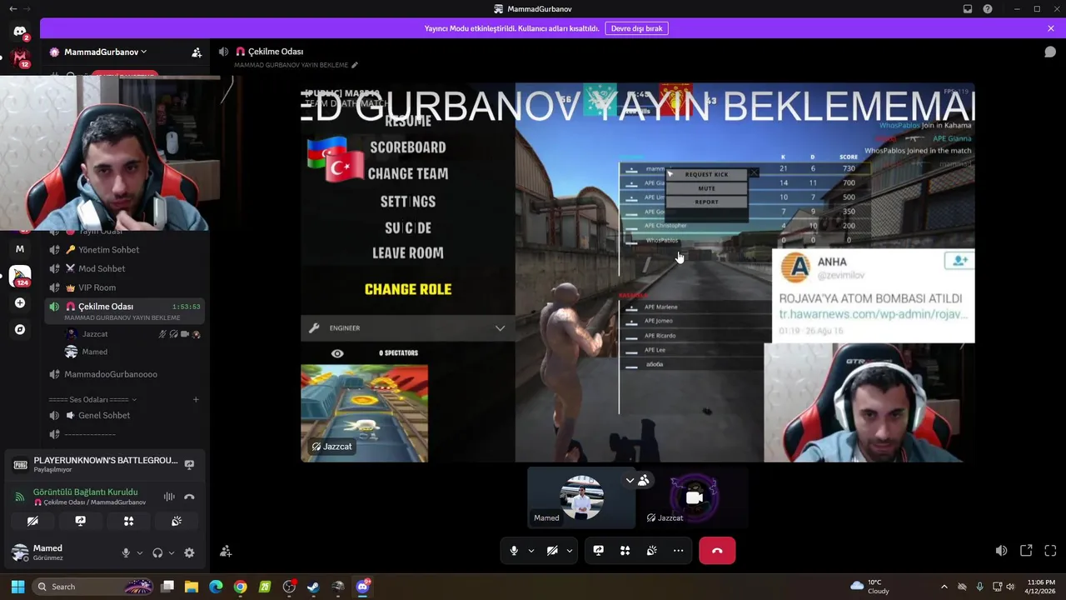Screen dimensions: 1066x600
Task: Open soundboard from sidebar panel
Action: [177, 521]
